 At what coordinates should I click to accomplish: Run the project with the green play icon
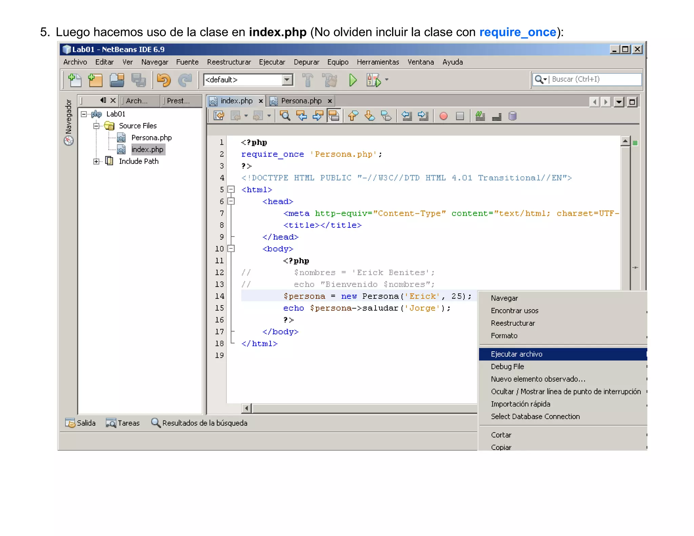[352, 80]
